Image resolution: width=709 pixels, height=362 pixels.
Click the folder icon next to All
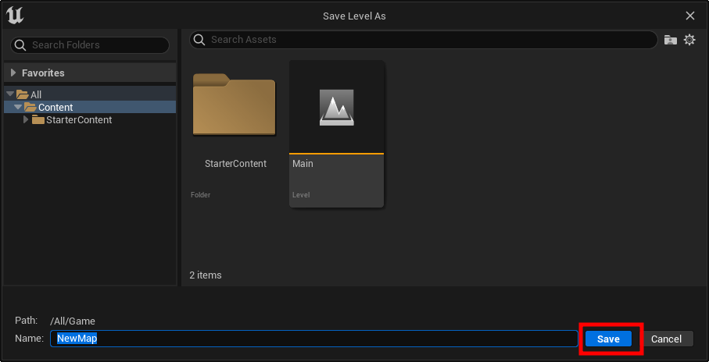point(23,94)
